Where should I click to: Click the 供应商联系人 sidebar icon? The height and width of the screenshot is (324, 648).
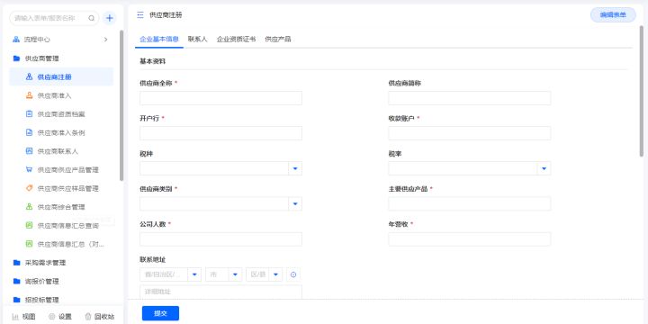coord(29,151)
